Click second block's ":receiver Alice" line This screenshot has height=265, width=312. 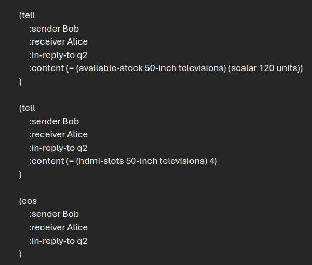click(58, 135)
